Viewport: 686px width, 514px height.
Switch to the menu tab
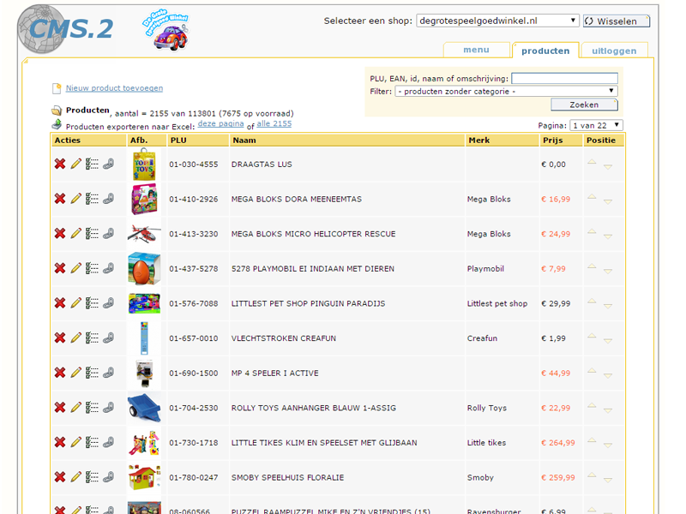477,50
